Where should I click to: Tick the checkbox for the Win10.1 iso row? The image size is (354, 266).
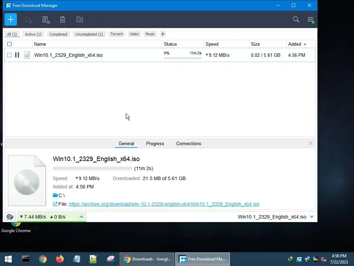point(9,55)
